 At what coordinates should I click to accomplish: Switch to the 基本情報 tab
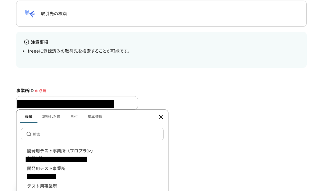coord(95,116)
